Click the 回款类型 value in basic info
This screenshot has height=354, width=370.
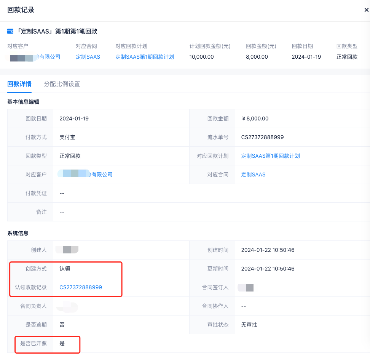pyautogui.click(x=70, y=156)
